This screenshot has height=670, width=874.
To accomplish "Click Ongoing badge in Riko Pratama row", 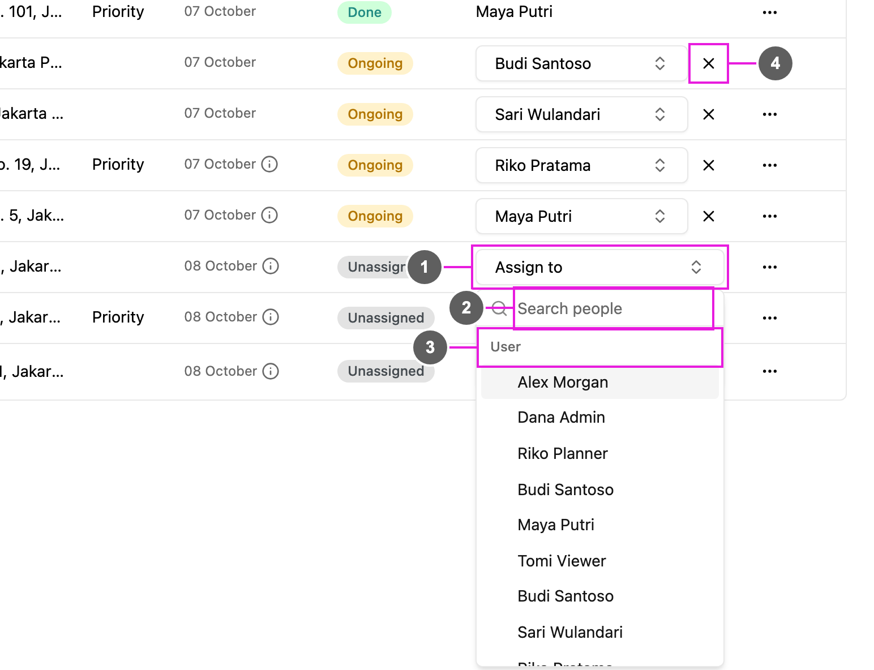I will [375, 165].
